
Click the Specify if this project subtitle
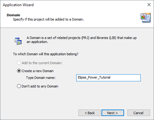click(x=48, y=19)
